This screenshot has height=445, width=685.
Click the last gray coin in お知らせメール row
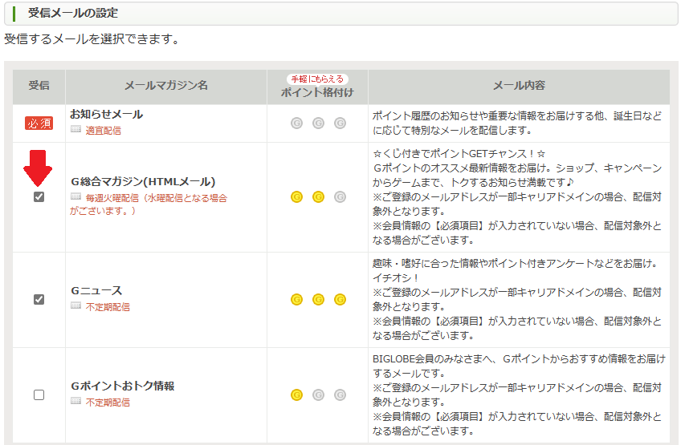pyautogui.click(x=340, y=123)
